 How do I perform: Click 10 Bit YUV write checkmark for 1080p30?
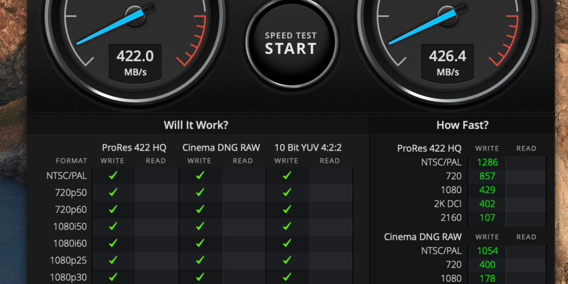(287, 277)
